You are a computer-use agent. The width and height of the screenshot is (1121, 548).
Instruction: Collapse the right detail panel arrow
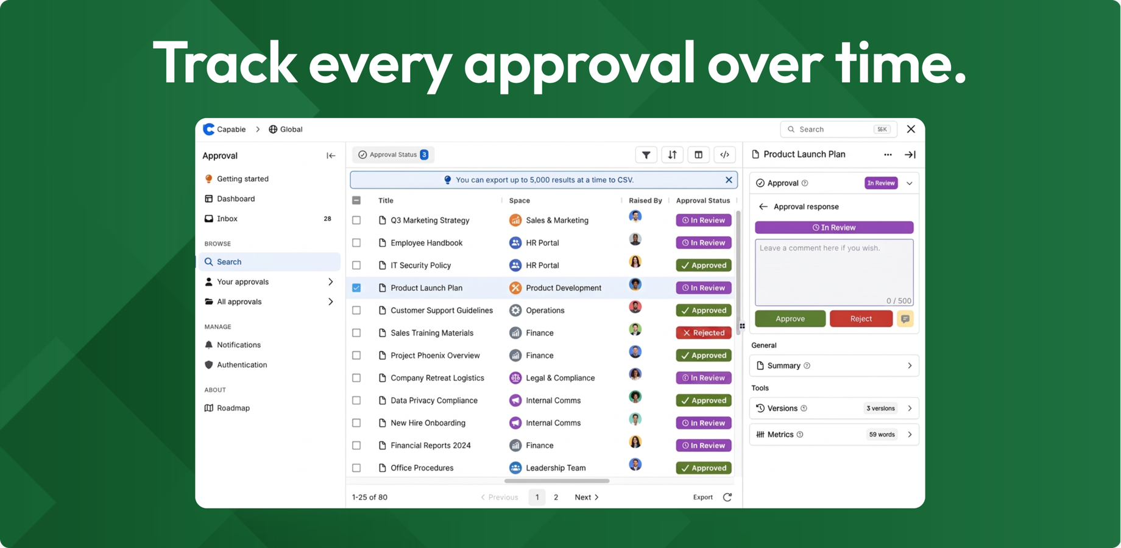click(x=910, y=155)
